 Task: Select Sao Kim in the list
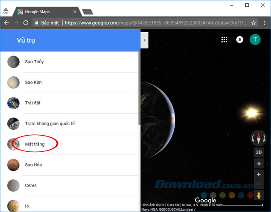(x=69, y=82)
